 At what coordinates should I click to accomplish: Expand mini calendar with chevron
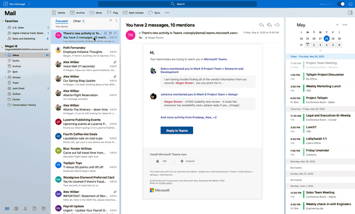click(320, 50)
